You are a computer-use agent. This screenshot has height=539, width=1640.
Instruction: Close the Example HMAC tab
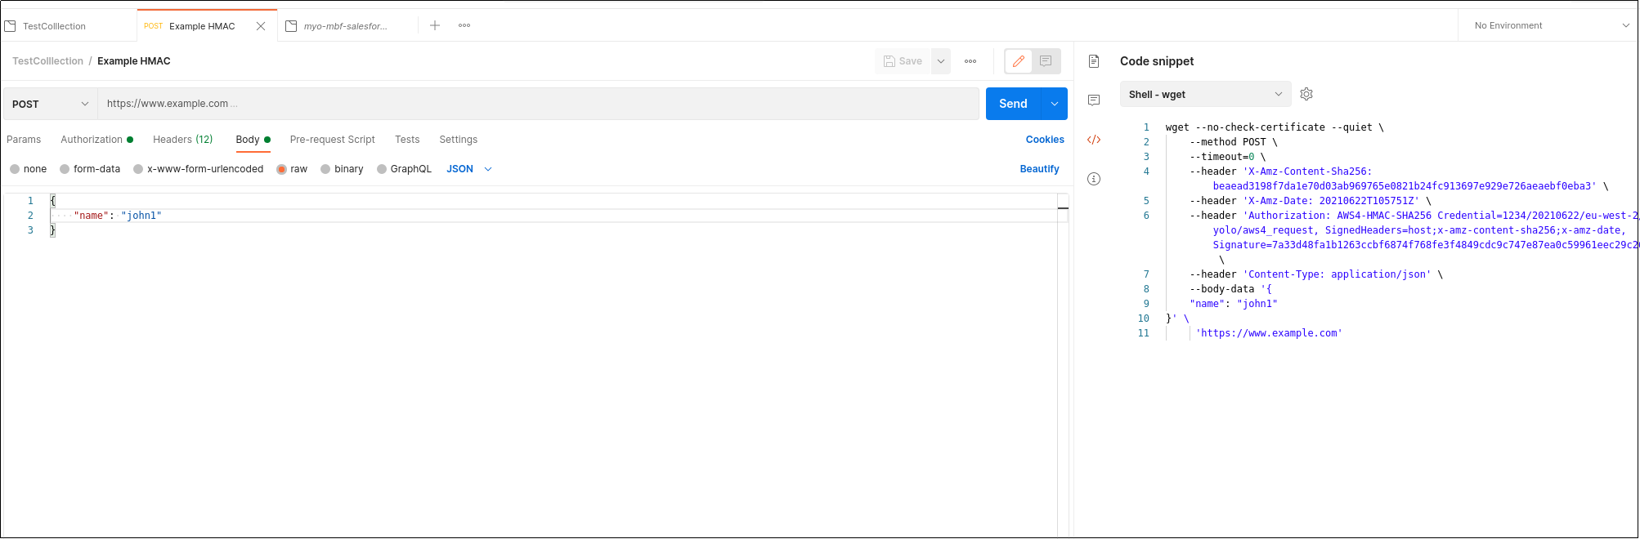tap(261, 26)
